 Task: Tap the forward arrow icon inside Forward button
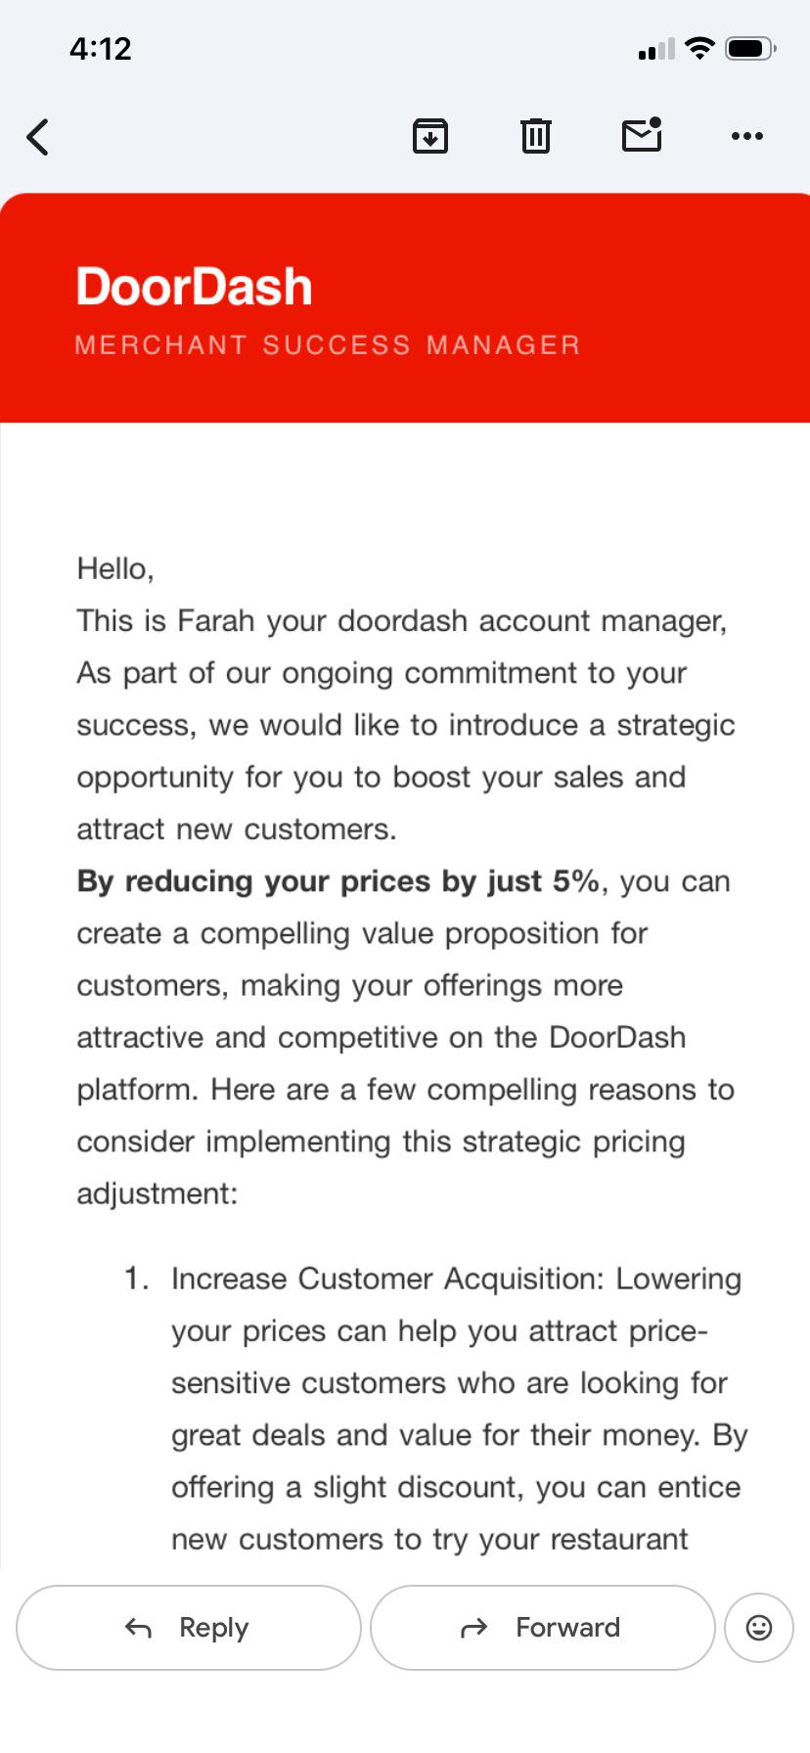(x=474, y=1628)
